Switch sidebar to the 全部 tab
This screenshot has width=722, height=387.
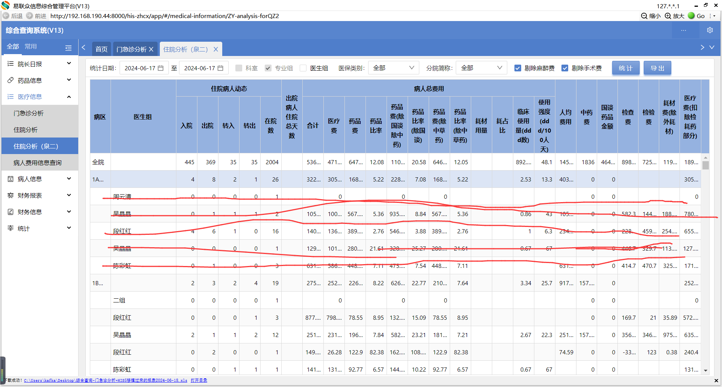[x=13, y=47]
